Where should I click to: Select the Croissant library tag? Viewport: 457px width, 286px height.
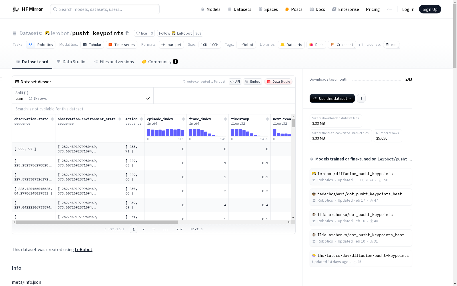pos(342,45)
